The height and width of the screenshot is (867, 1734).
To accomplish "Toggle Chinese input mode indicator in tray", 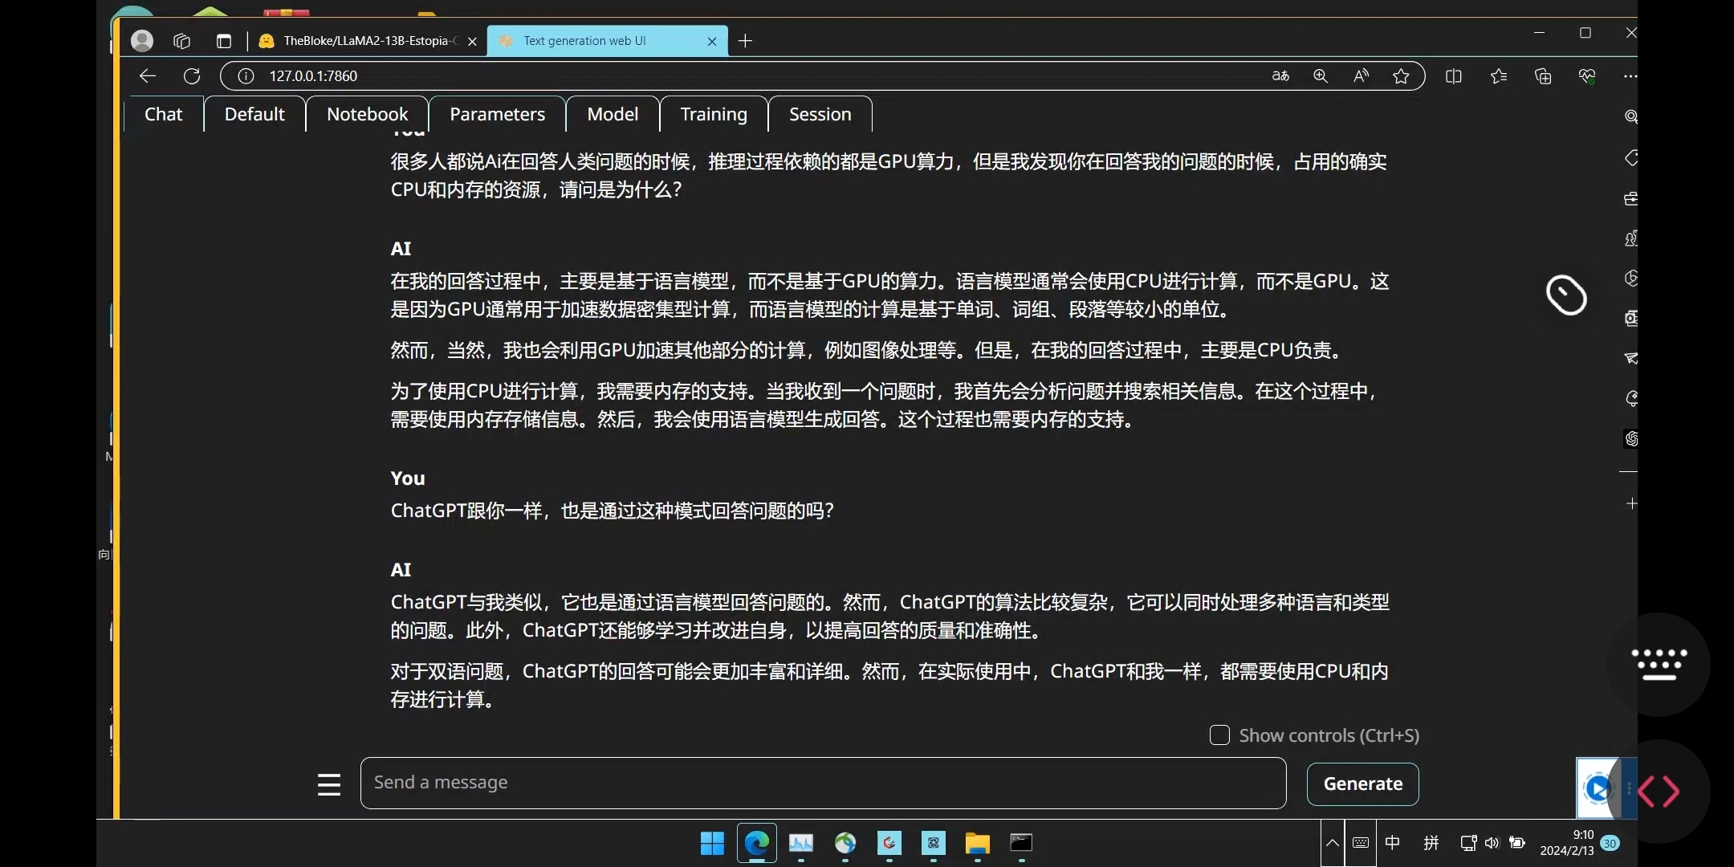I will point(1393,842).
